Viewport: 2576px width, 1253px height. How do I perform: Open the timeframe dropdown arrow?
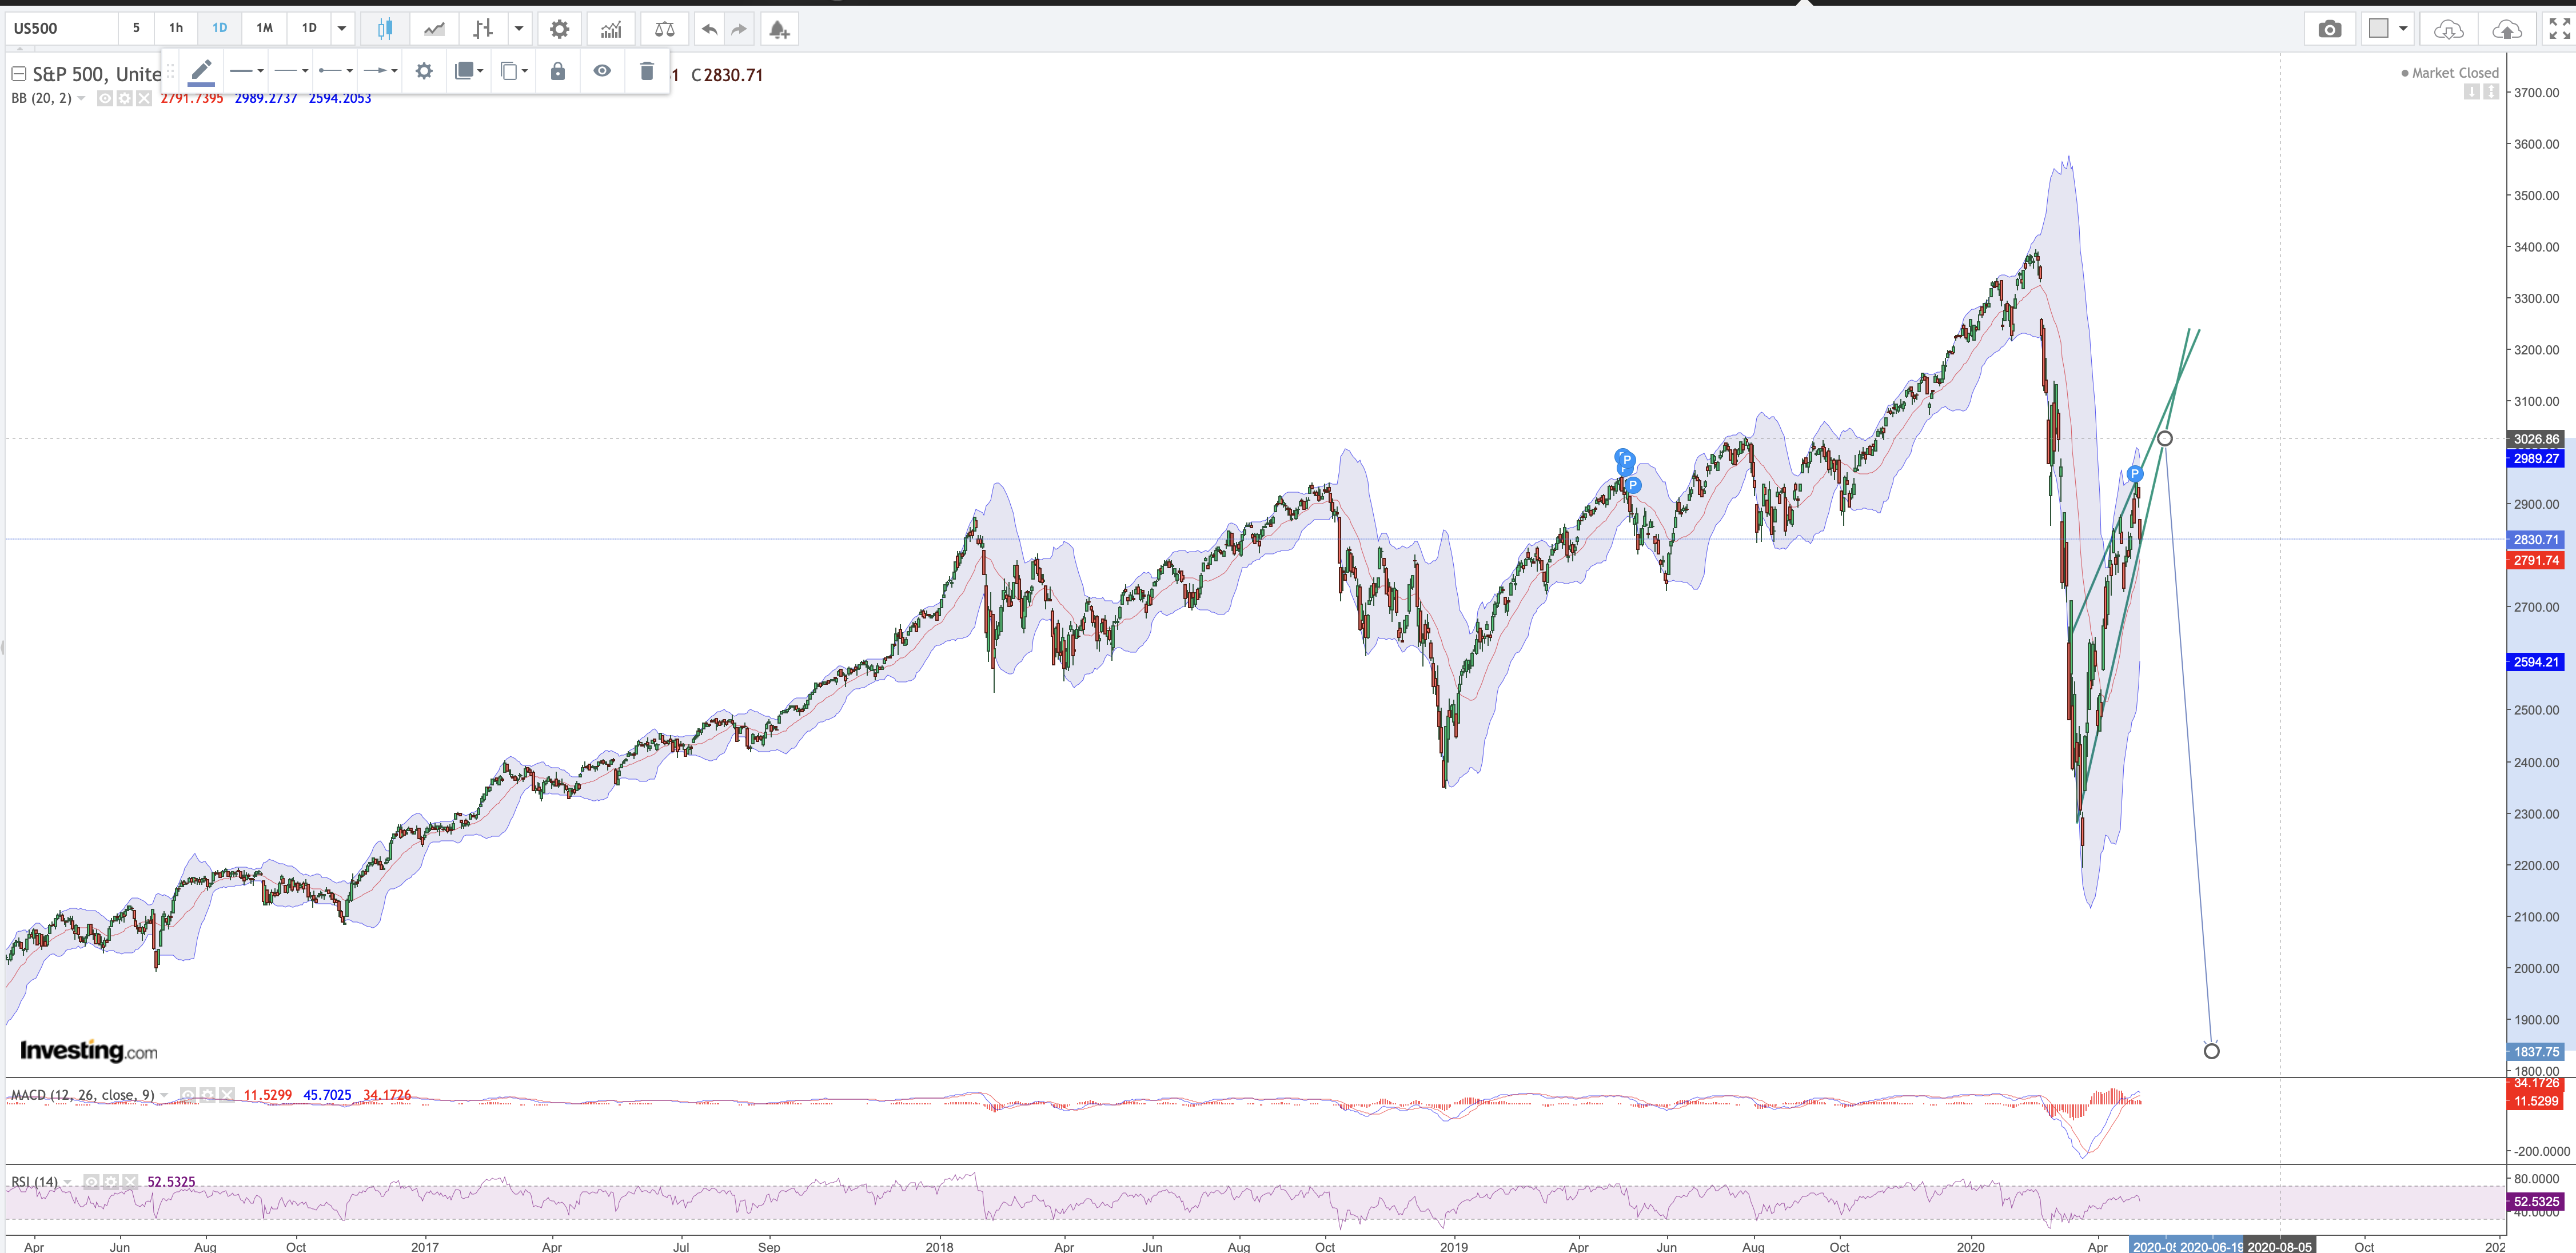coord(342,29)
